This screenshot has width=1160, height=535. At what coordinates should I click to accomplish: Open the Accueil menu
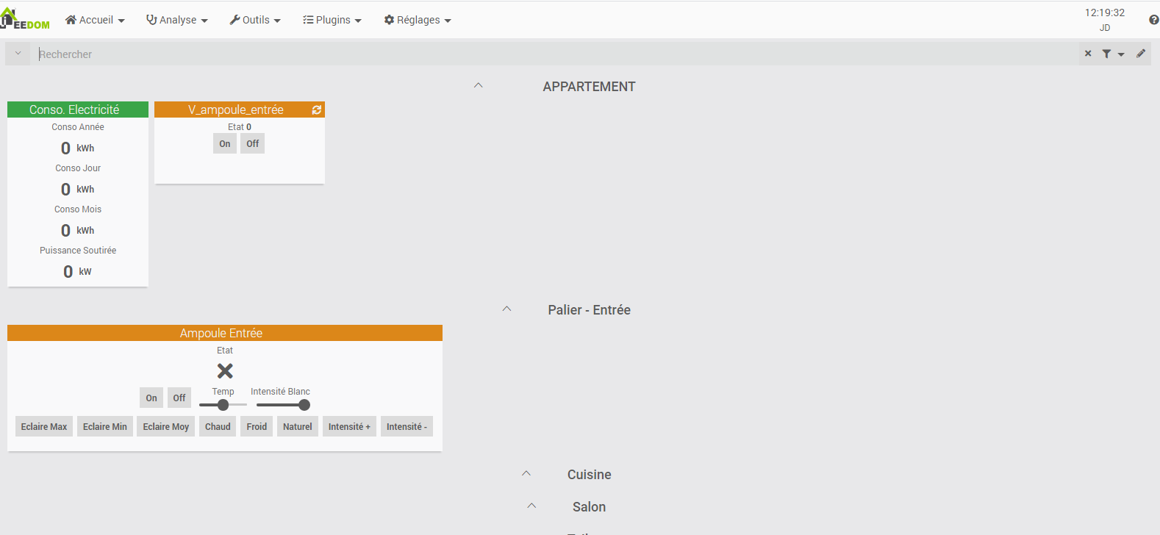95,20
